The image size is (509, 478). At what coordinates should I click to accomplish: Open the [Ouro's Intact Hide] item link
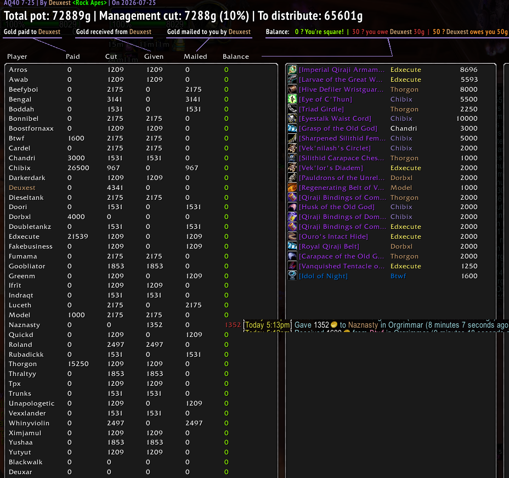pyautogui.click(x=333, y=237)
